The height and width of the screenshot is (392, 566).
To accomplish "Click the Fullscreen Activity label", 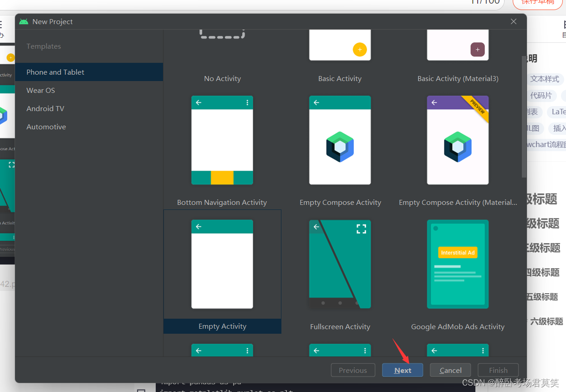I will (340, 326).
